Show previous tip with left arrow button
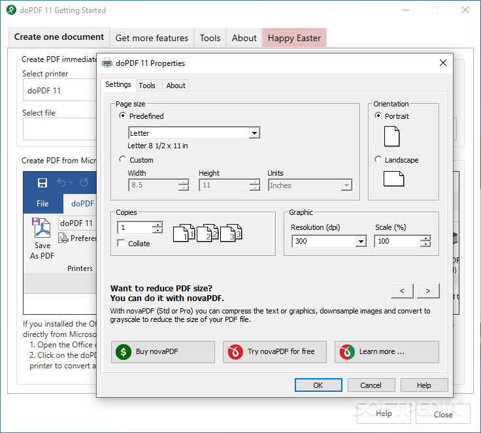The image size is (481, 433). [402, 291]
